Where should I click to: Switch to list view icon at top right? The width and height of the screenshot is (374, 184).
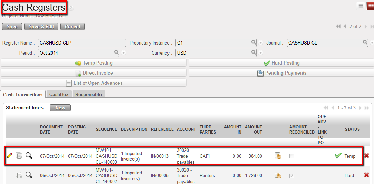pyautogui.click(x=361, y=6)
